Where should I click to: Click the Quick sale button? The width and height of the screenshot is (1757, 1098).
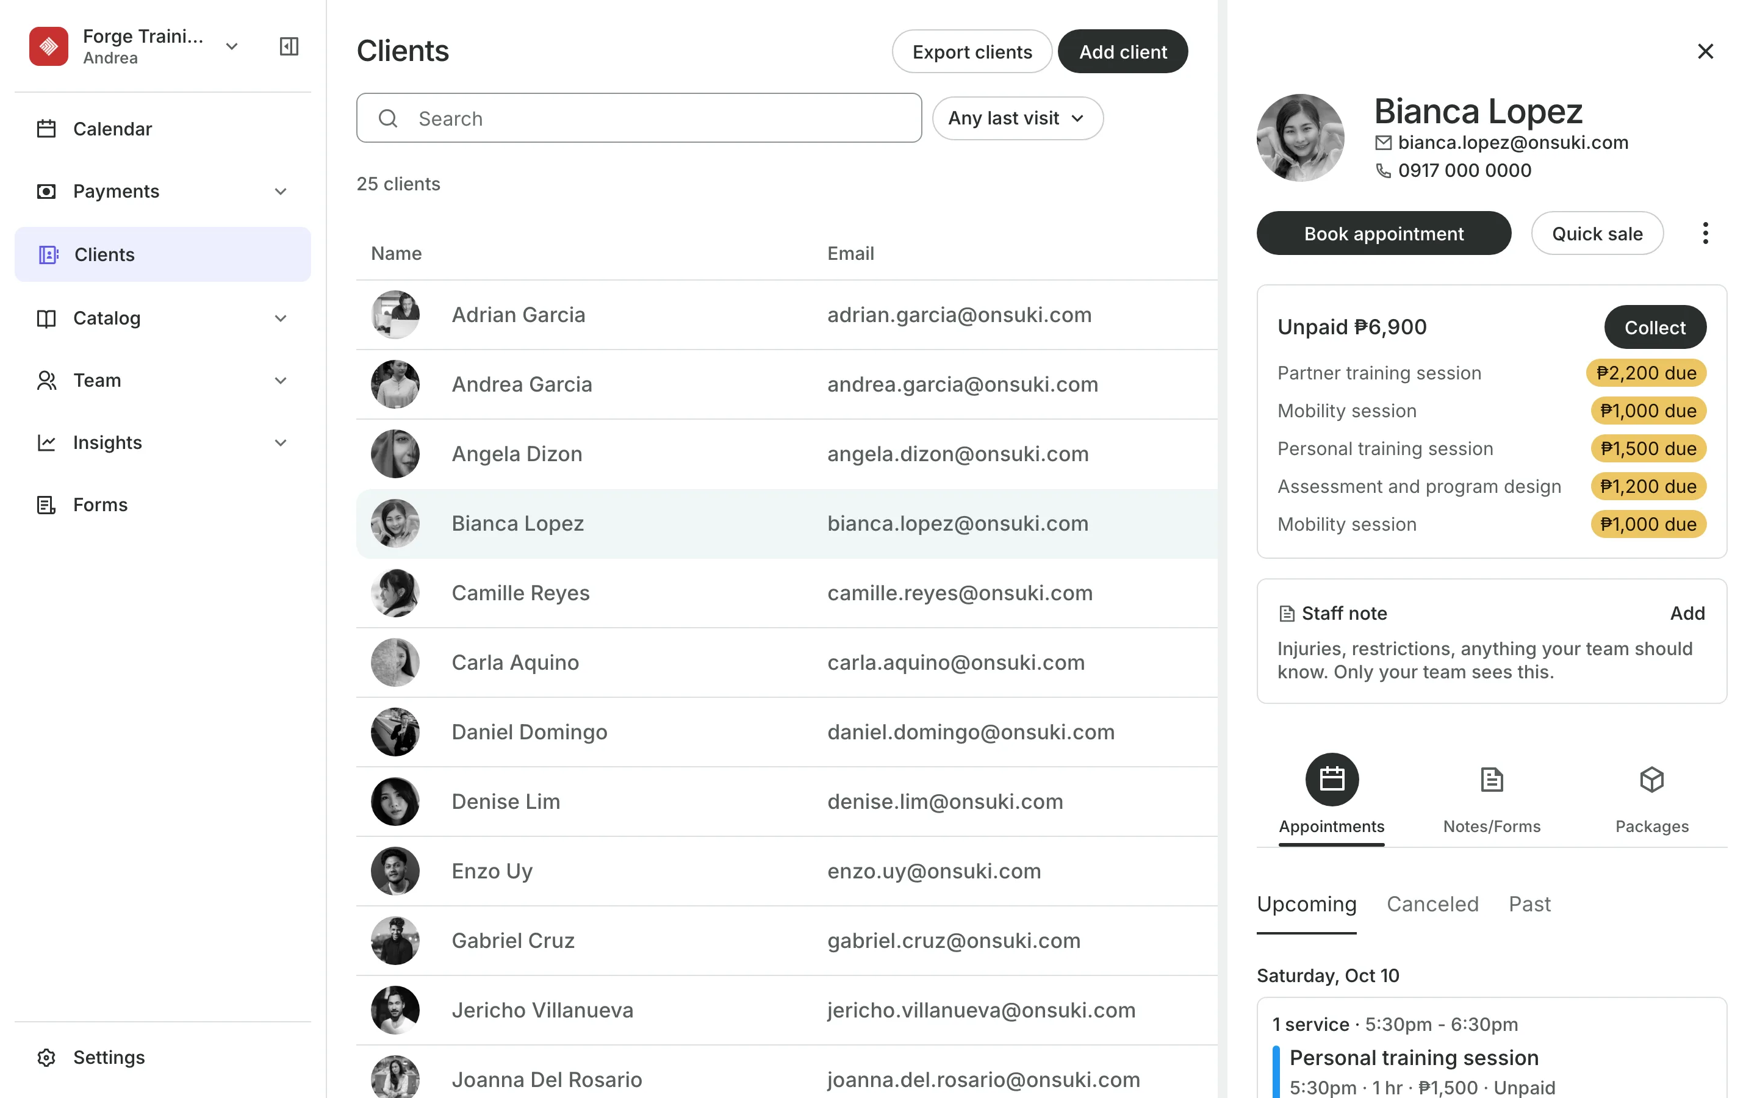[1597, 233]
